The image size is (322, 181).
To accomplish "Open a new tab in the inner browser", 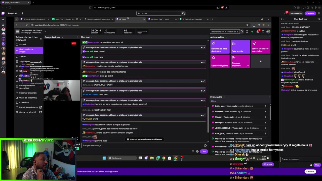I will point(213,19).
